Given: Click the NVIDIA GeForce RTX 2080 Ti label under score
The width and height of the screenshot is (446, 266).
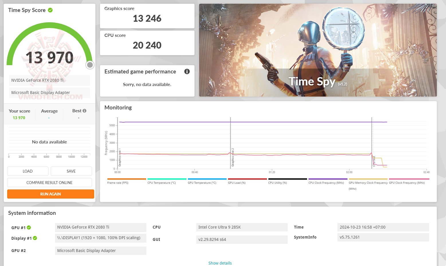Looking at the screenshot, I should 49,80.
